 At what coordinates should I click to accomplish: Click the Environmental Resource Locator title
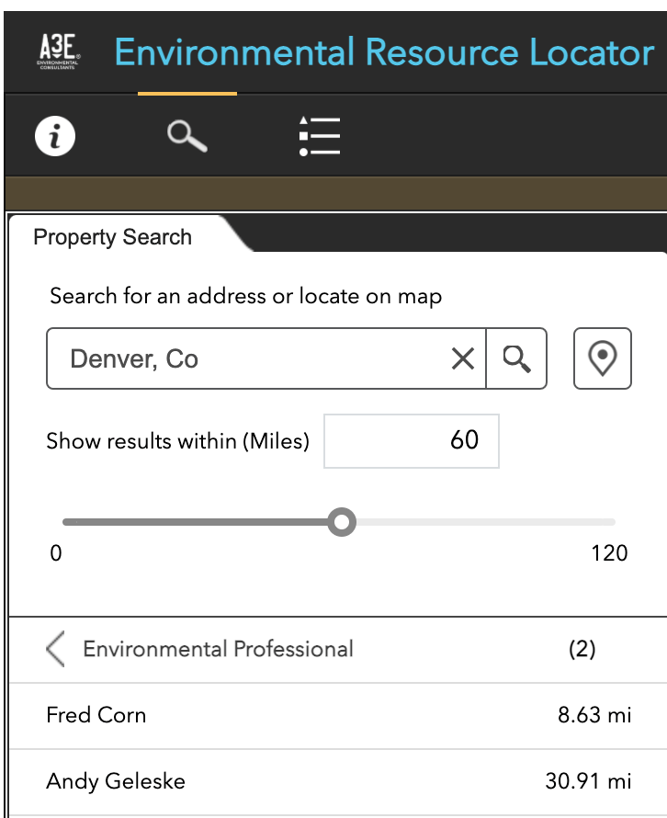384,52
